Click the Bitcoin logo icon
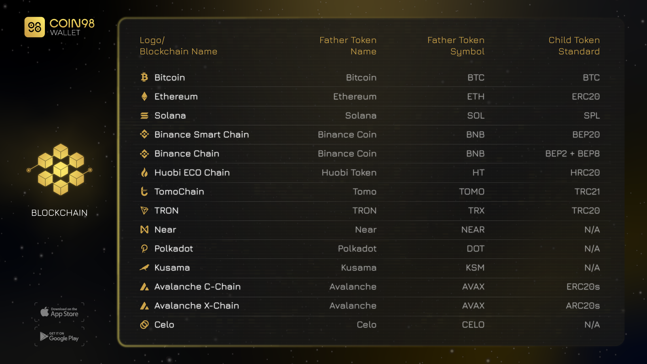647x364 pixels. click(x=144, y=77)
